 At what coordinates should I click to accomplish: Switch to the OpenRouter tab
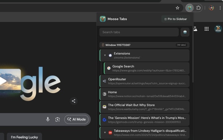click(144, 81)
